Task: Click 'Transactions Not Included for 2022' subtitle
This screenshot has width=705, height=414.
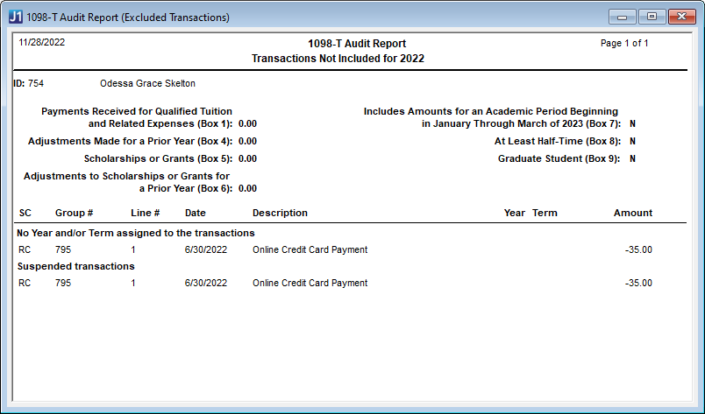Action: coord(338,59)
